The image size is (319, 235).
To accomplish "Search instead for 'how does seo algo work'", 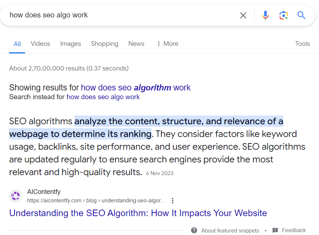I will coord(103,97).
